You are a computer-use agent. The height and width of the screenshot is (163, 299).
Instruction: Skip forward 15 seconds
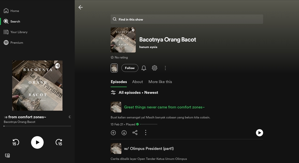point(59,142)
